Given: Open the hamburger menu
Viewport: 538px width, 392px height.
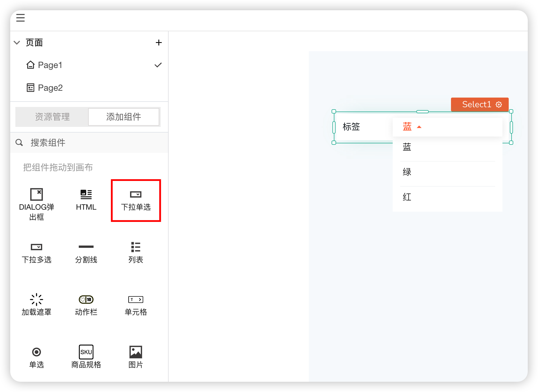Looking at the screenshot, I should pos(20,18).
